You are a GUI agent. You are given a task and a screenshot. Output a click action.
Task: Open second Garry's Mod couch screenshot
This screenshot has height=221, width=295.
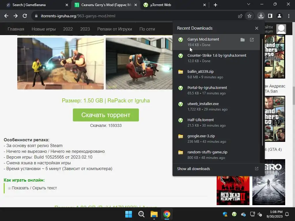coord(139,64)
